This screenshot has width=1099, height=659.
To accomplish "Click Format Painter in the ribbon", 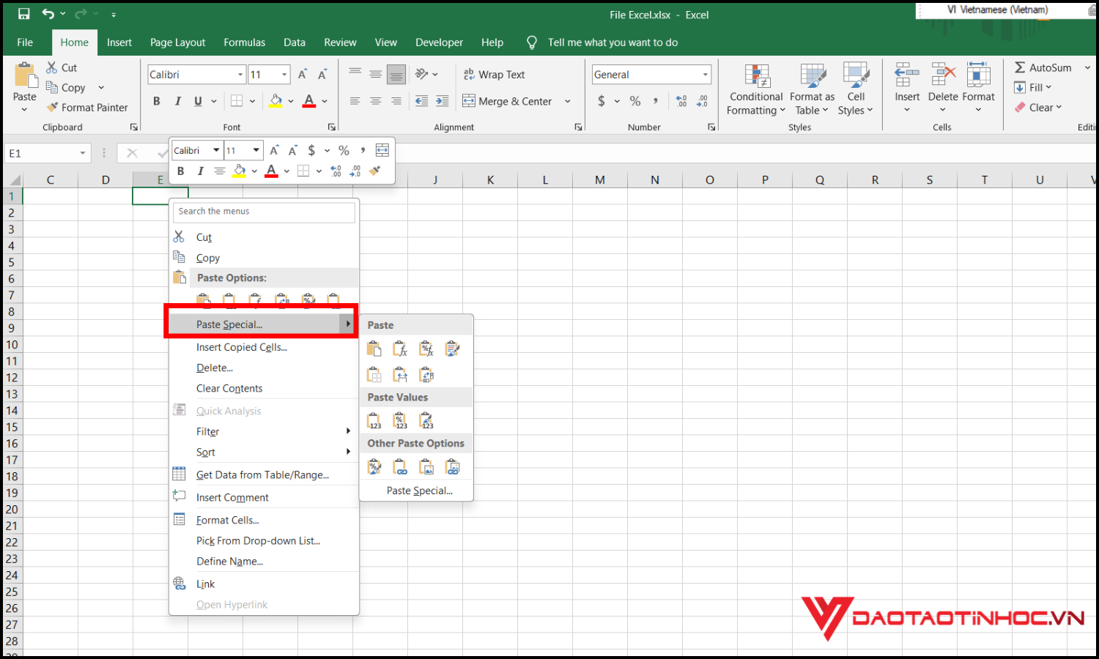I will tap(87, 108).
